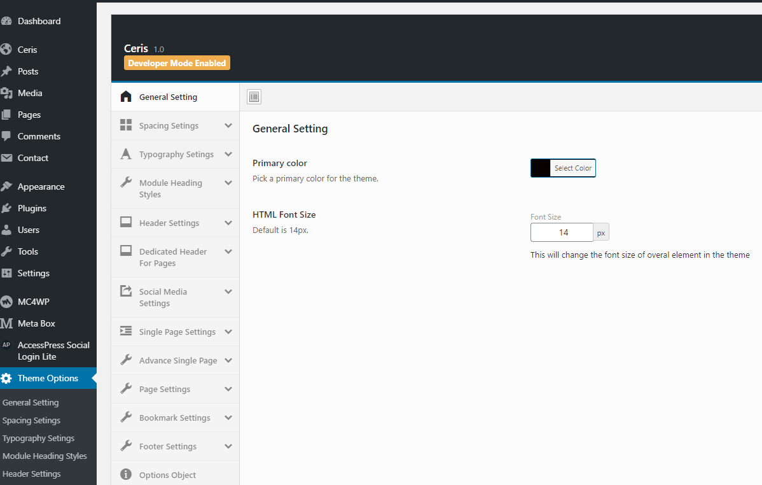Click the General Setting home icon

126,96
